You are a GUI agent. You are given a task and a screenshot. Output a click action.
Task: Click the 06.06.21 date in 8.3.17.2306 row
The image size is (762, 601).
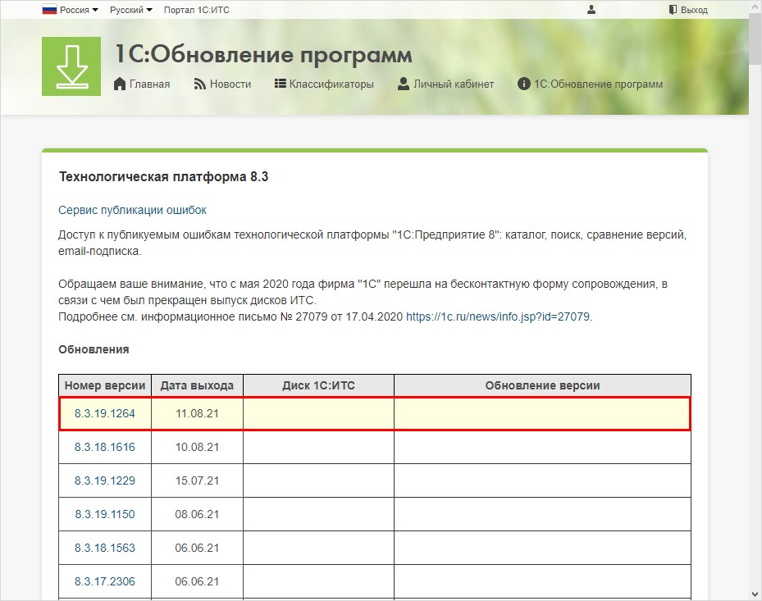tap(197, 581)
